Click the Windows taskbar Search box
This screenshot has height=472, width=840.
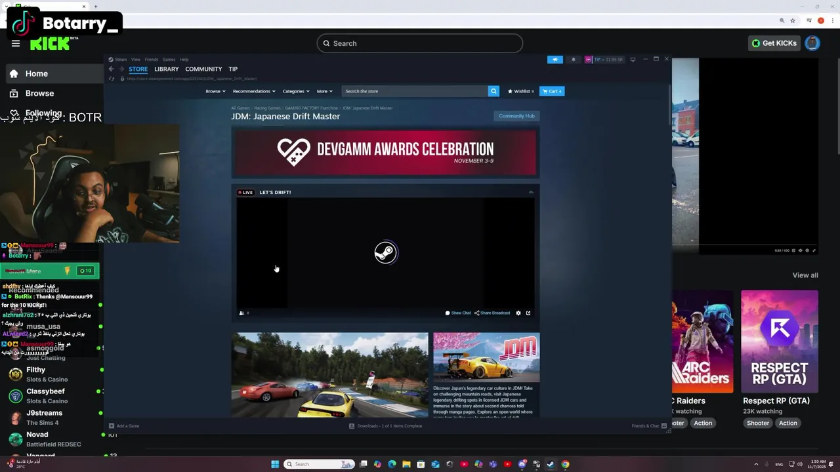320,464
